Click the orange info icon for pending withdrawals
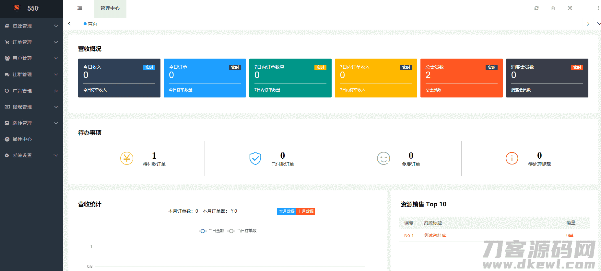 pos(512,158)
